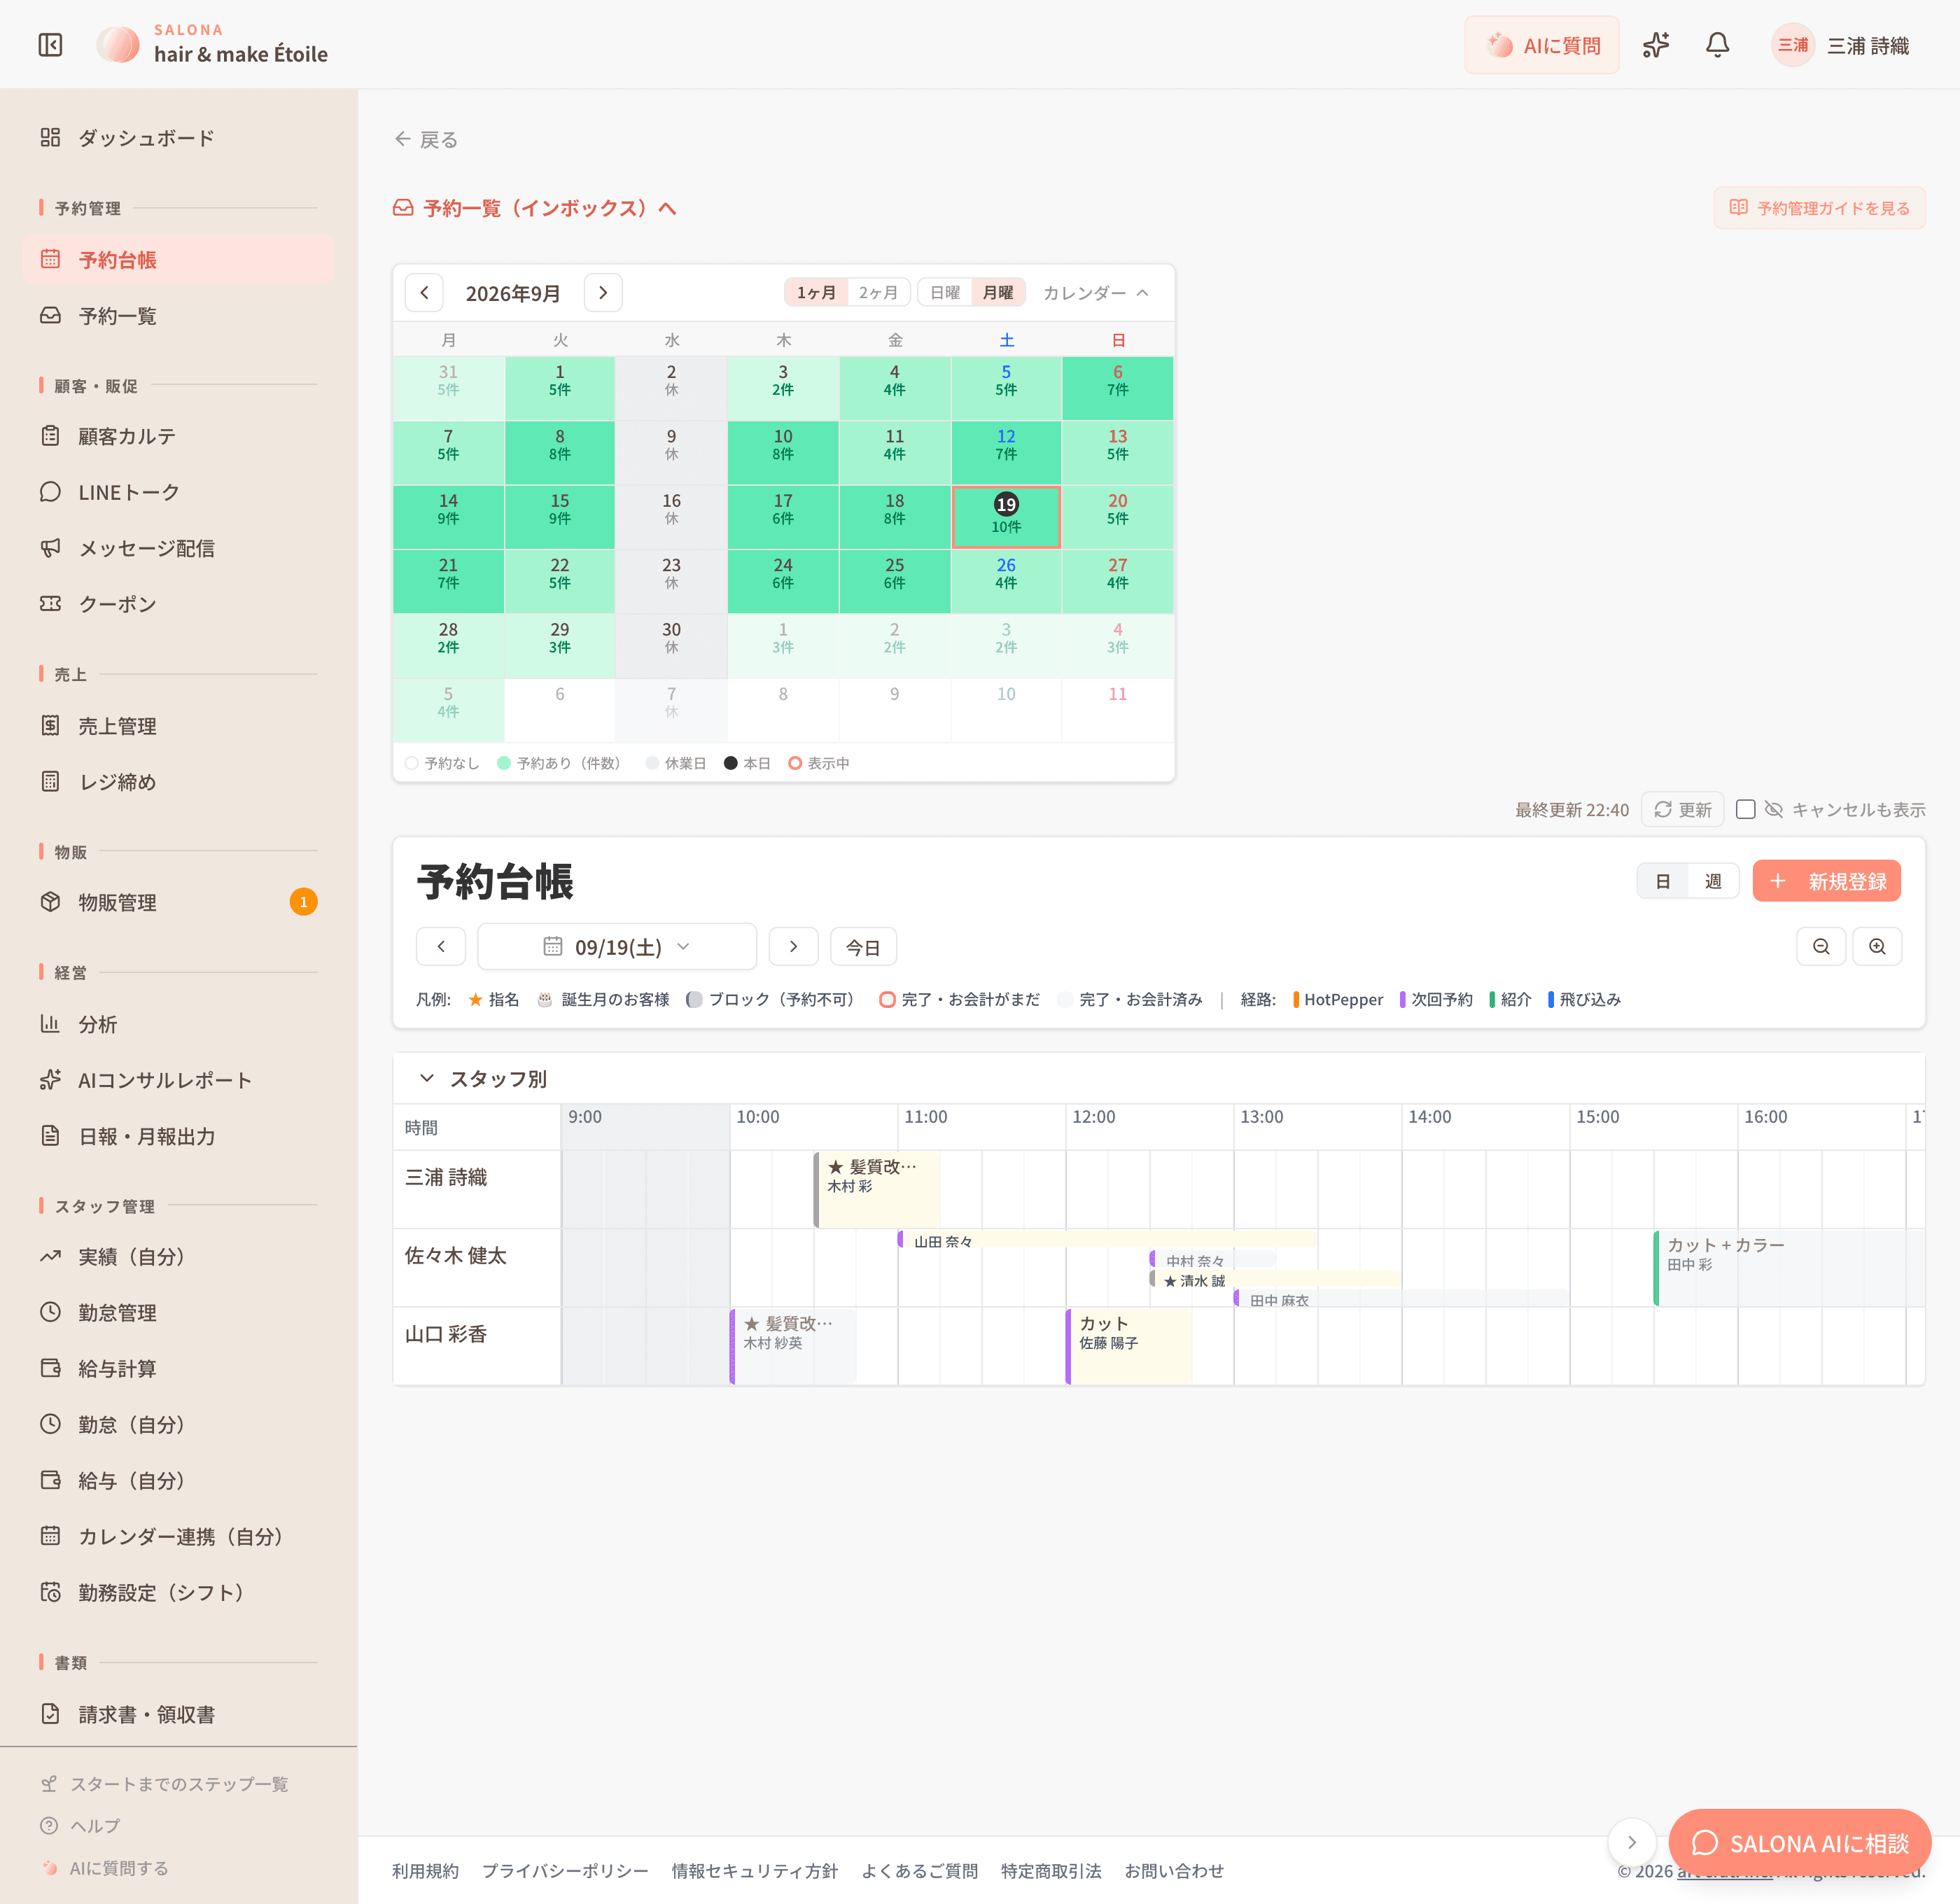
Task: Refresh with 更新 button
Action: tap(1682, 809)
